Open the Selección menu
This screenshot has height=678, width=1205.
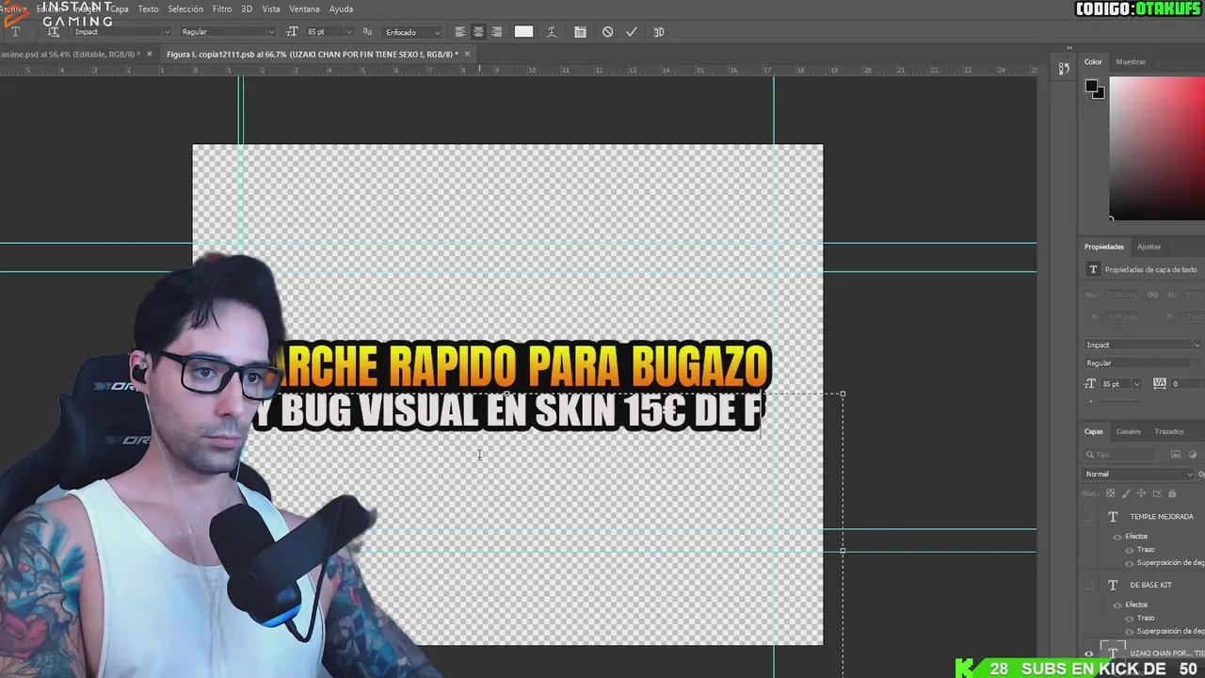click(x=185, y=8)
